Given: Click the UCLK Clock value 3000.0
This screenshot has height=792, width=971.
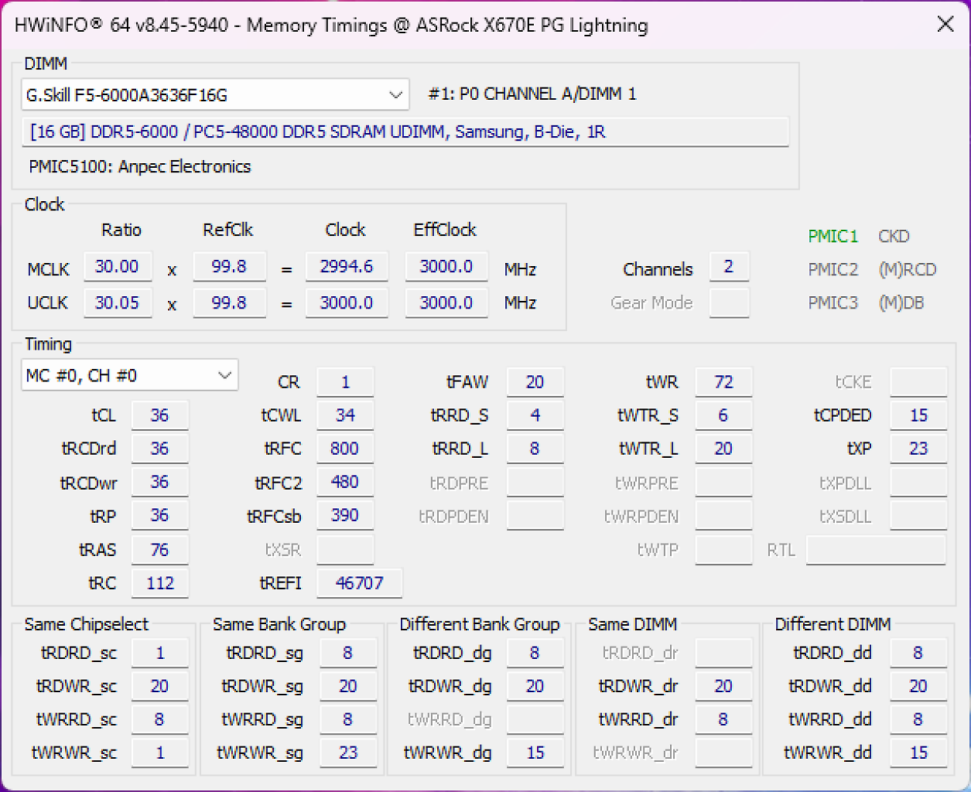Looking at the screenshot, I should [347, 302].
